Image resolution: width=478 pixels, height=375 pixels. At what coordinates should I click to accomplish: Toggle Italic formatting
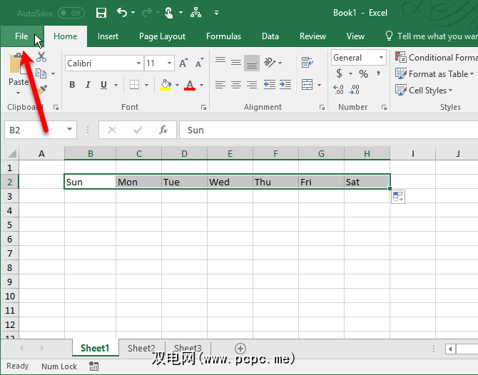[x=88, y=85]
